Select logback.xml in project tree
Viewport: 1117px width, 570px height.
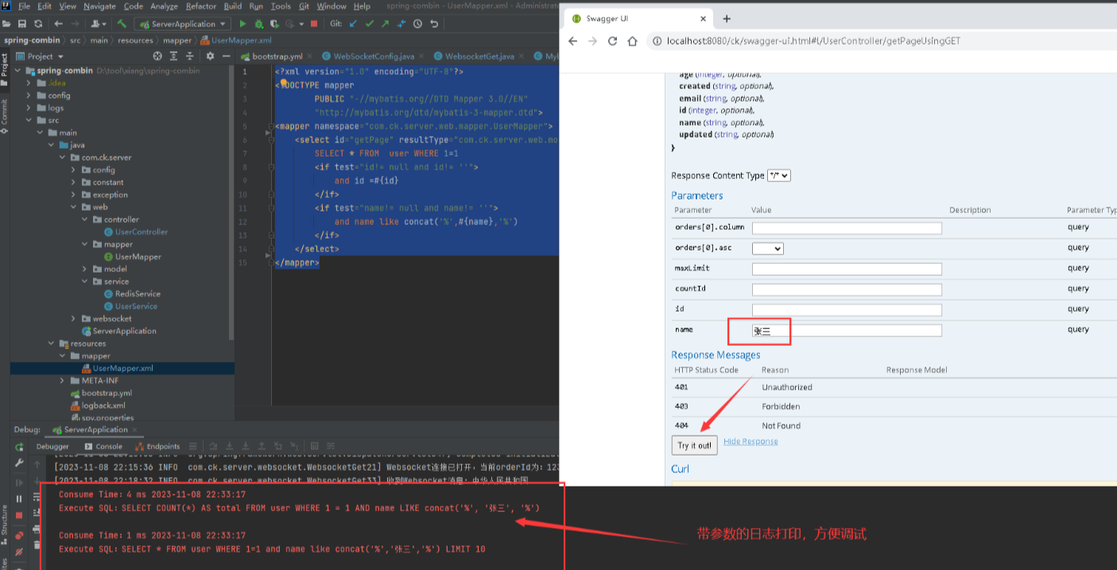point(97,405)
